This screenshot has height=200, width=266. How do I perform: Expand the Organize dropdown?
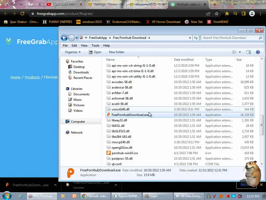tap(73, 52)
